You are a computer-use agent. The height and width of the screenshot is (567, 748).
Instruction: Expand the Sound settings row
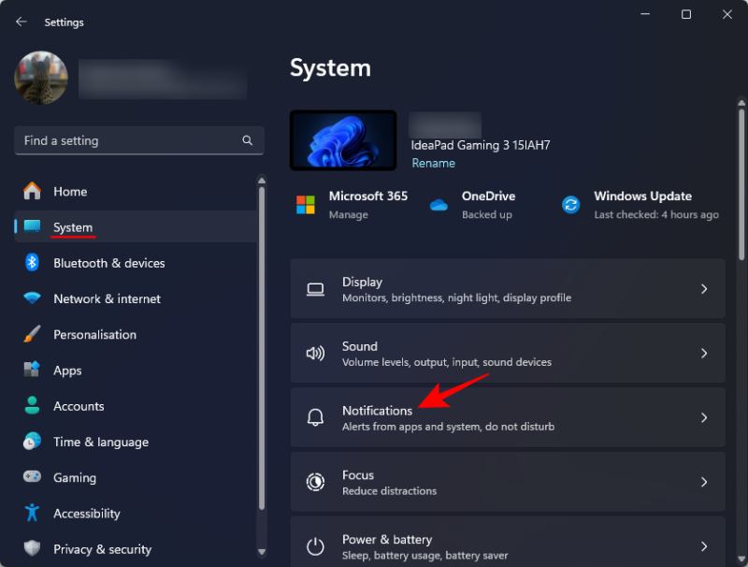coord(508,353)
